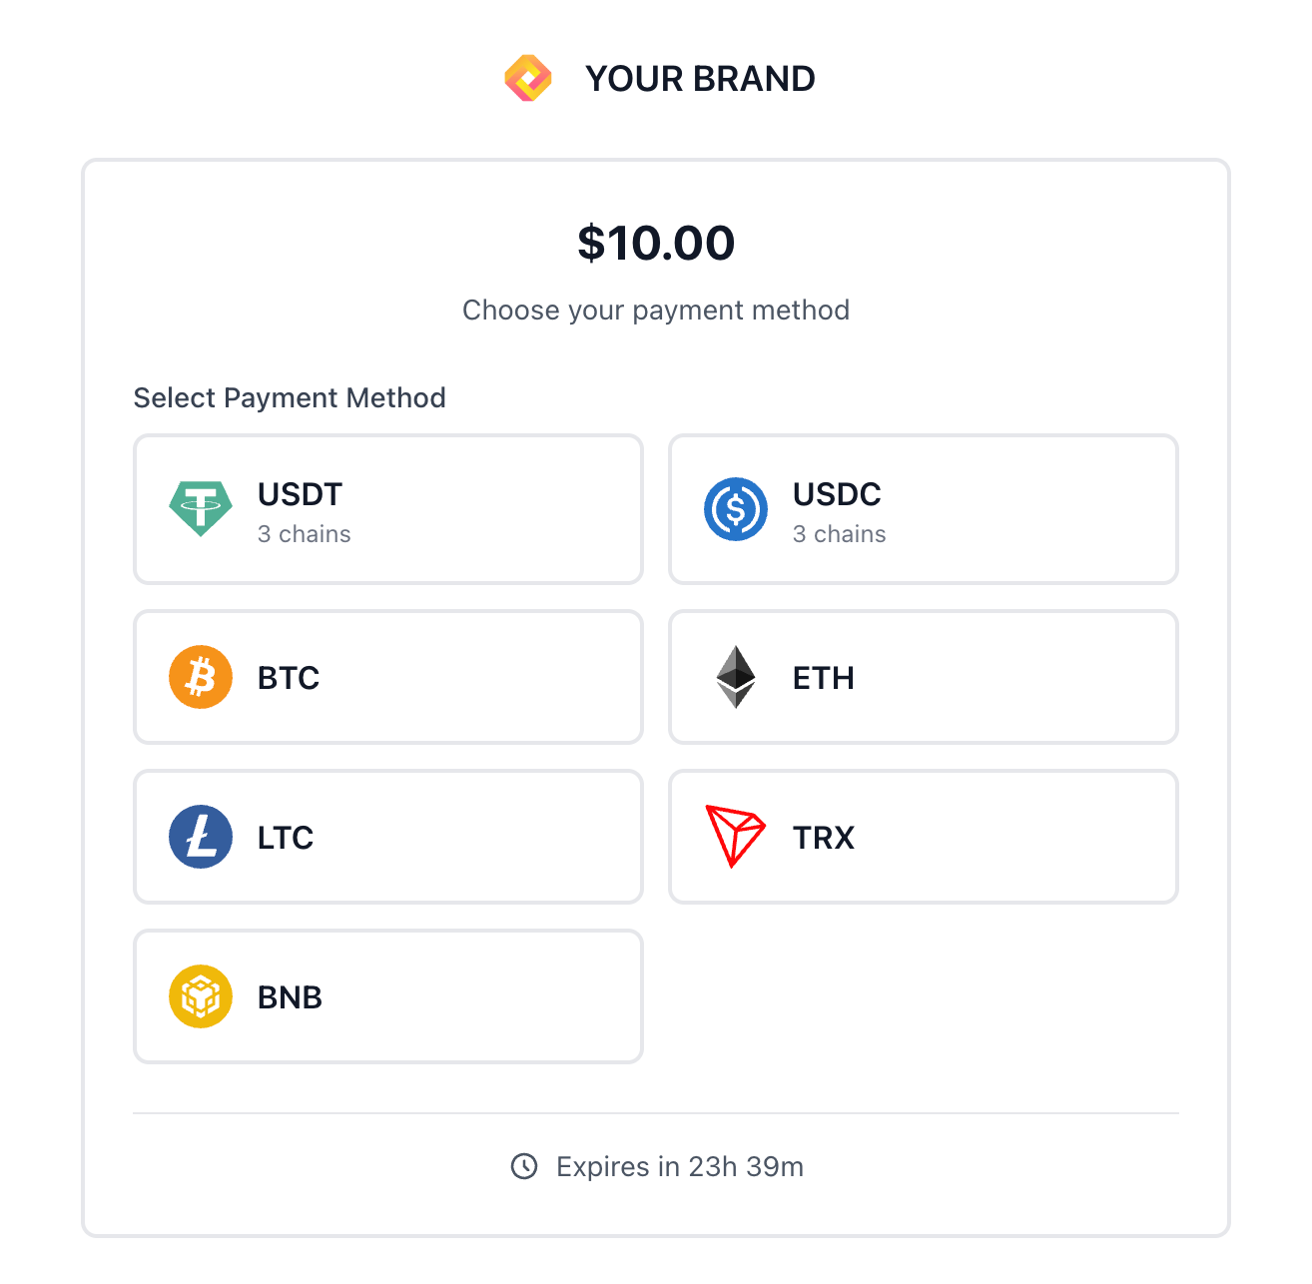Choose USDC payment option
The height and width of the screenshot is (1284, 1312).
(x=923, y=509)
